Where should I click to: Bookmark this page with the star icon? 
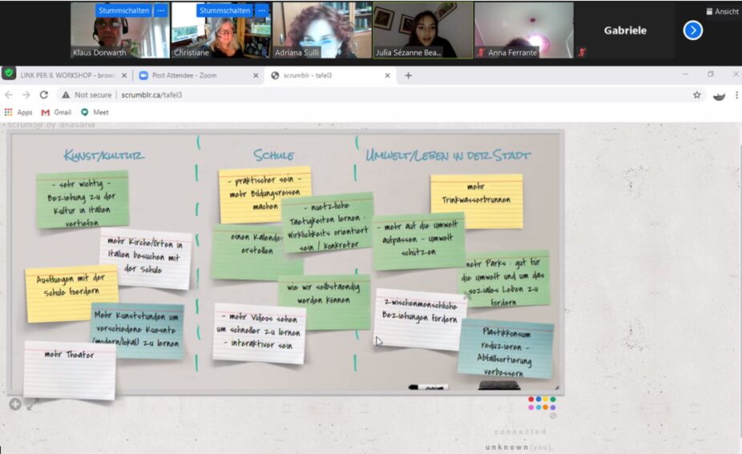click(x=696, y=94)
